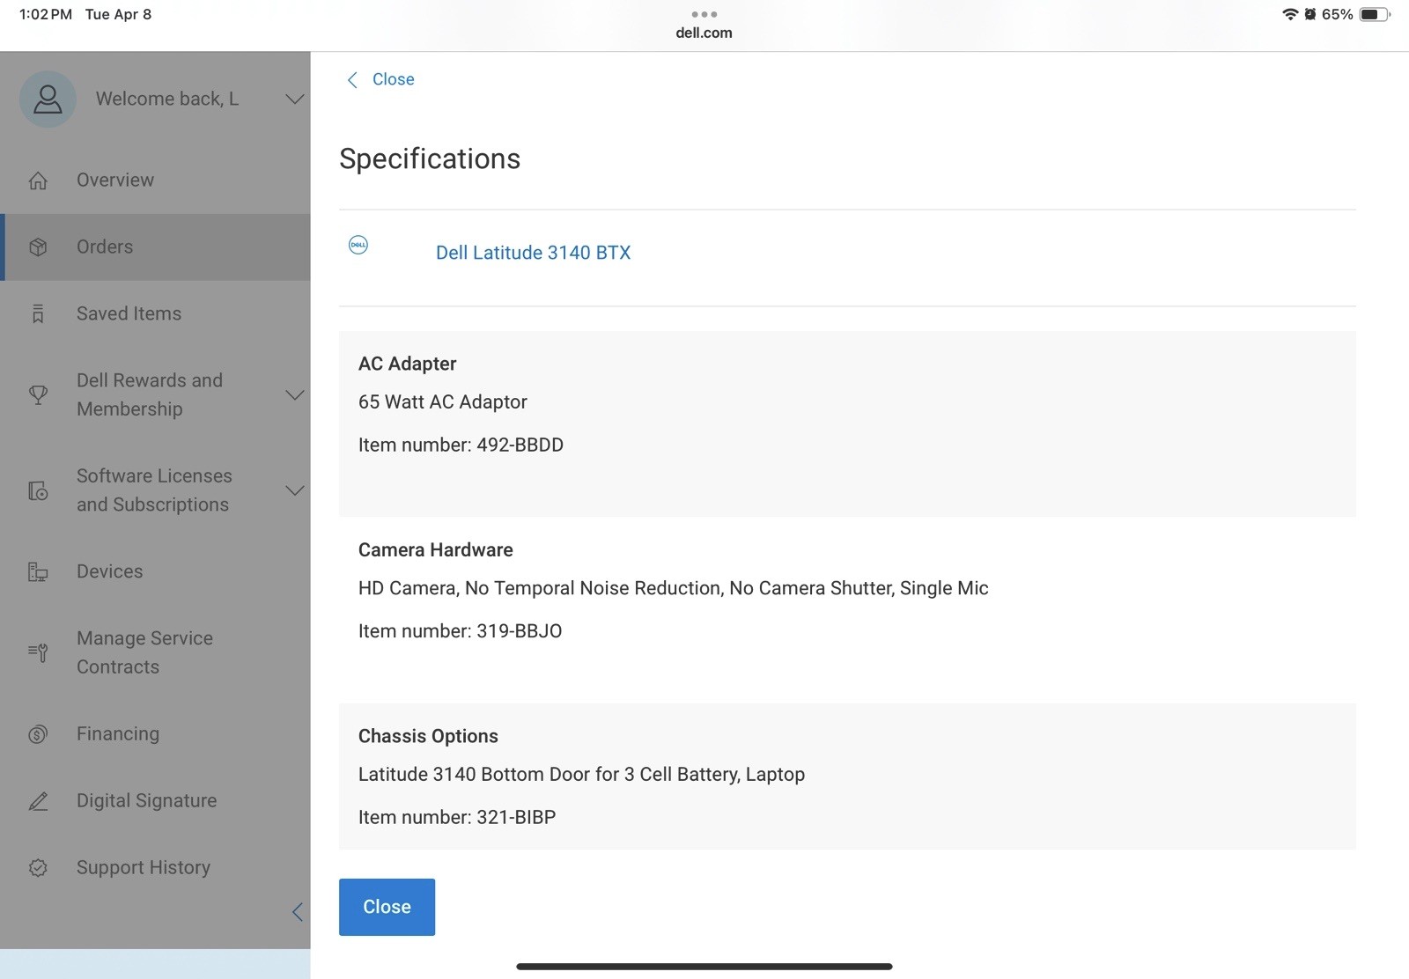Tap the dell.com address bar

[x=704, y=33]
